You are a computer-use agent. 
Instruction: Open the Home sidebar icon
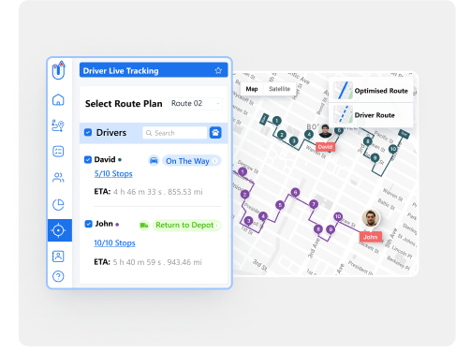[58, 100]
